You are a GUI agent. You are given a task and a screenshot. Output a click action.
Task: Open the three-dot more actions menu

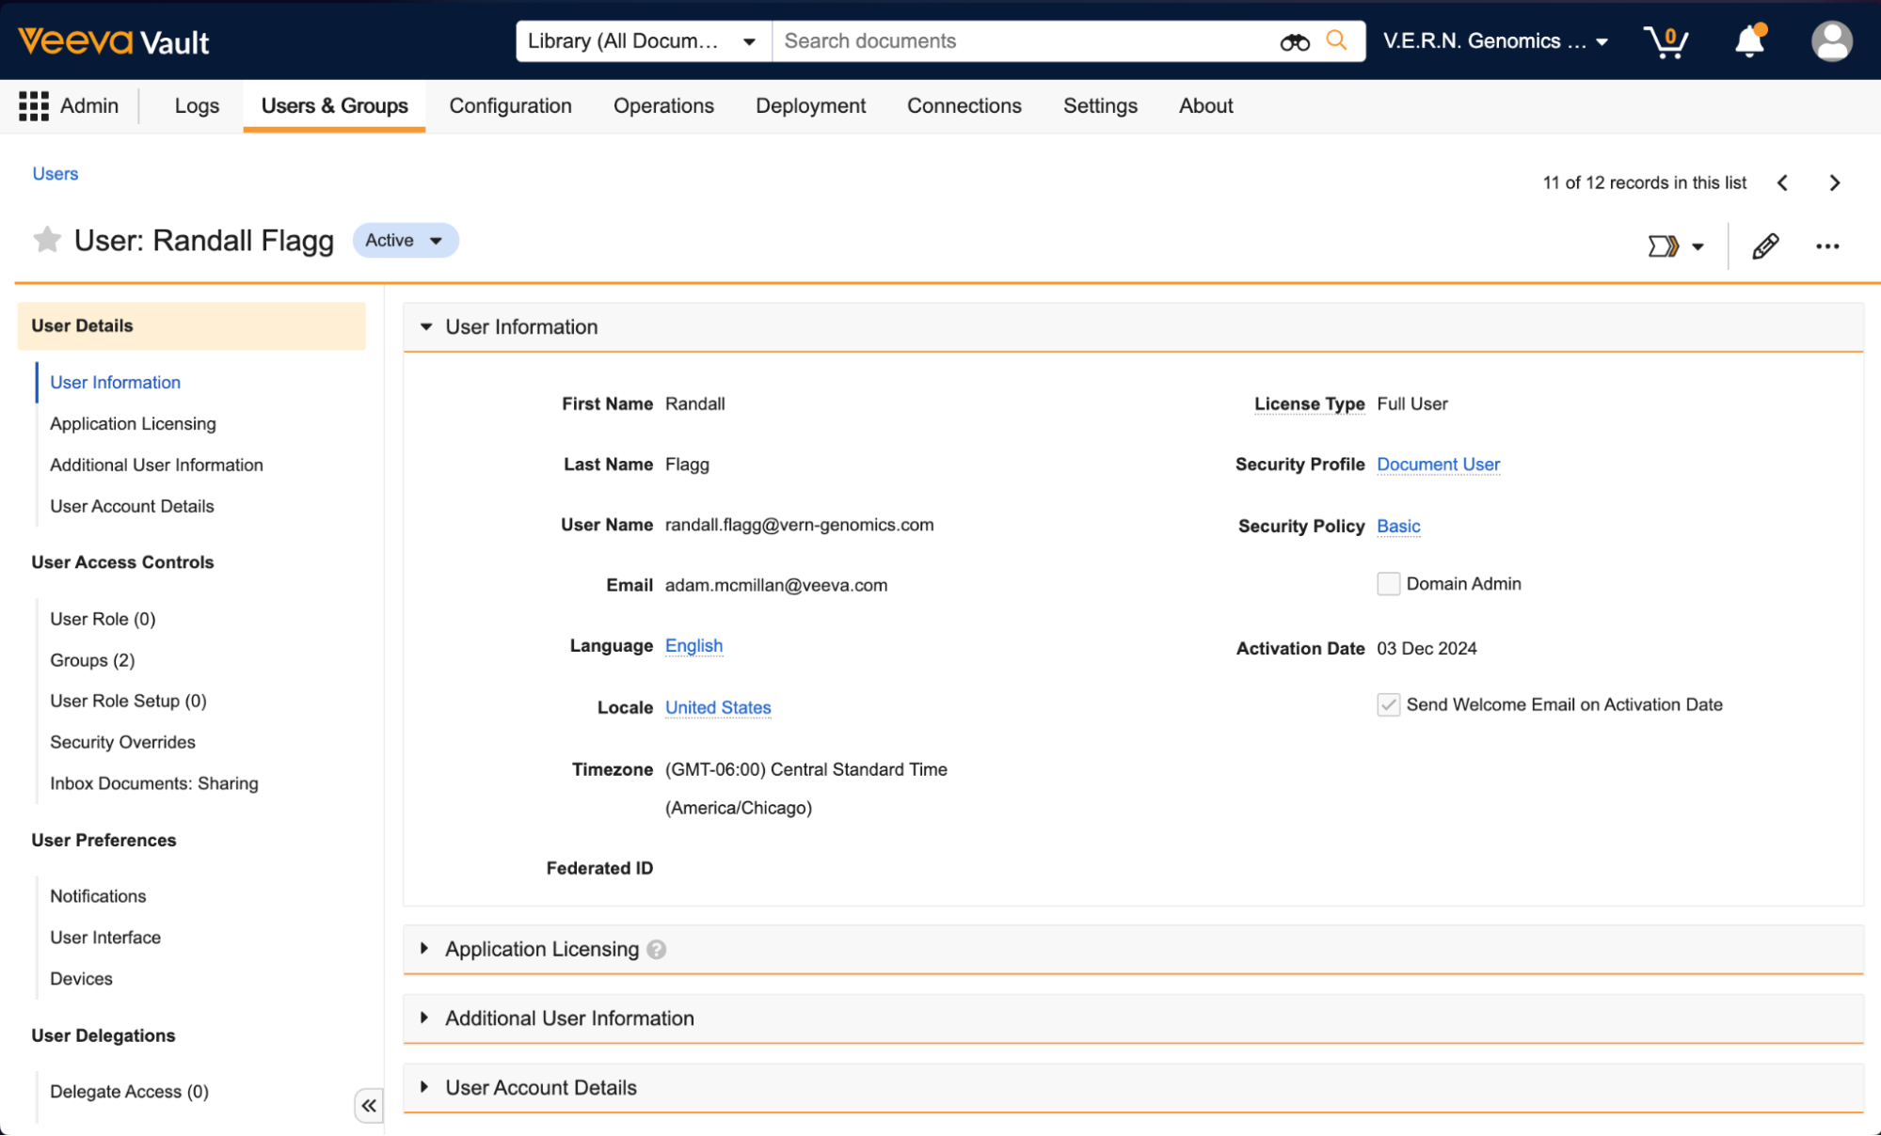1827,246
